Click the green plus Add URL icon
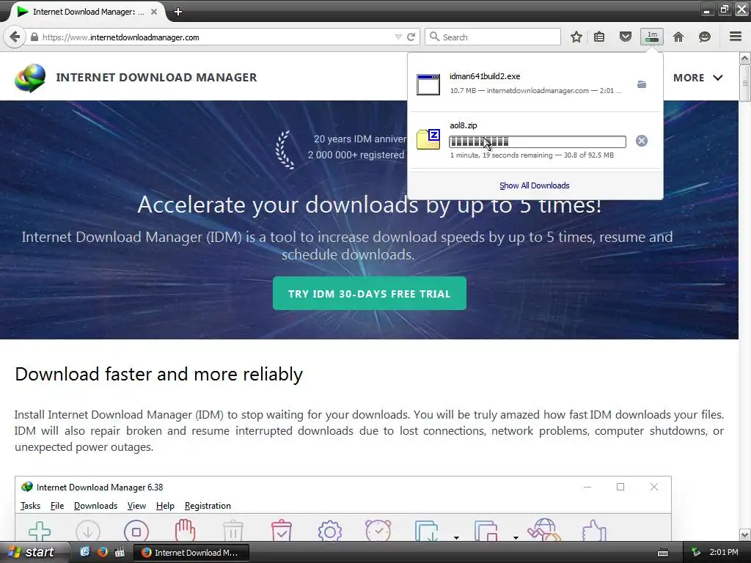Screen dimensions: 751x563 point(40,531)
